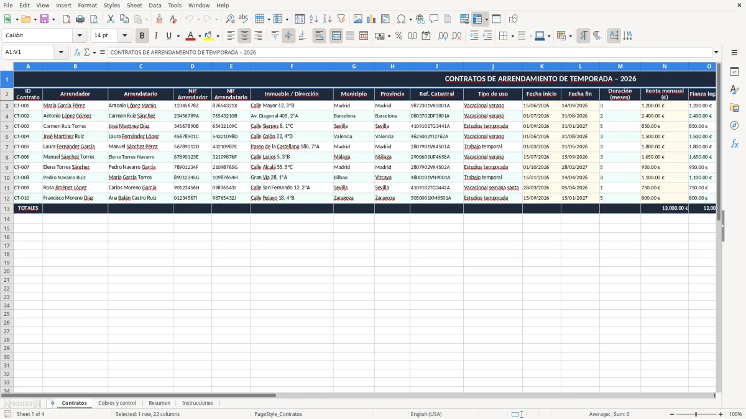Viewport: 746px width, 419px height.
Task: Switch to the Resumen sheet tab
Action: [159, 403]
